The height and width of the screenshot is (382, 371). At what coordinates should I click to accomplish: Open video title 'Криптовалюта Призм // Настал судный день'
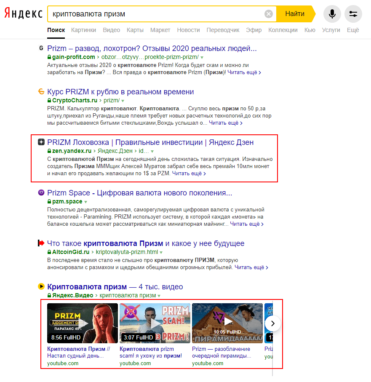point(79,352)
